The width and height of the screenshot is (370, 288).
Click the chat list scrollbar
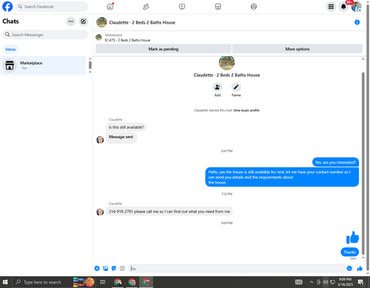pos(90,65)
